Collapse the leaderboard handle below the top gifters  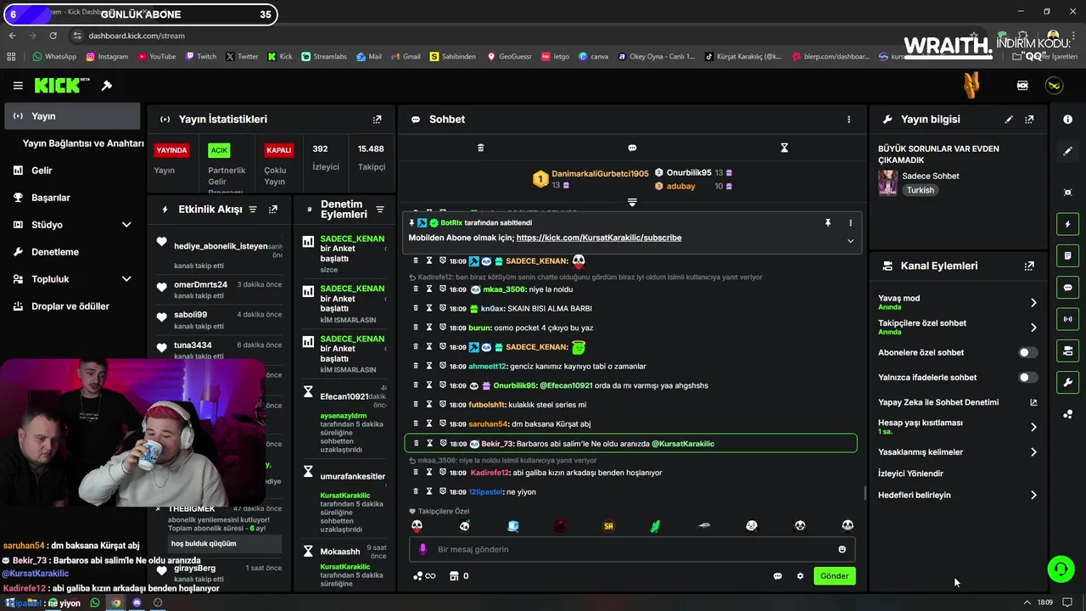632,202
